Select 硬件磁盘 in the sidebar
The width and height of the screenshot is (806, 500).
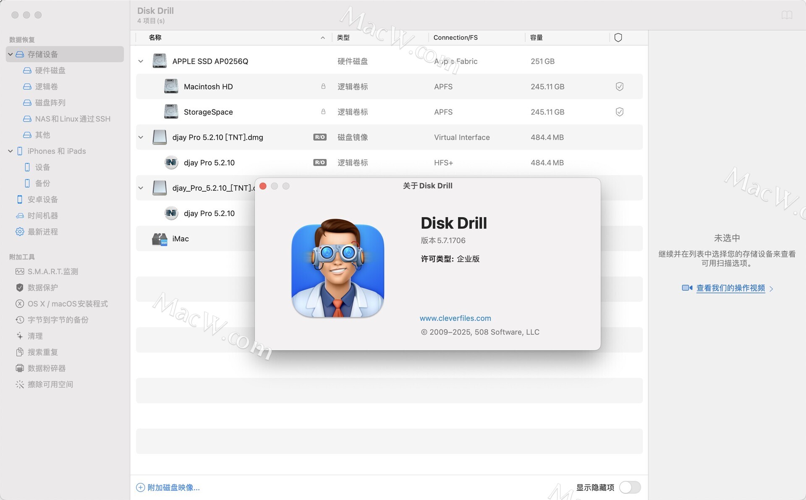pos(50,70)
